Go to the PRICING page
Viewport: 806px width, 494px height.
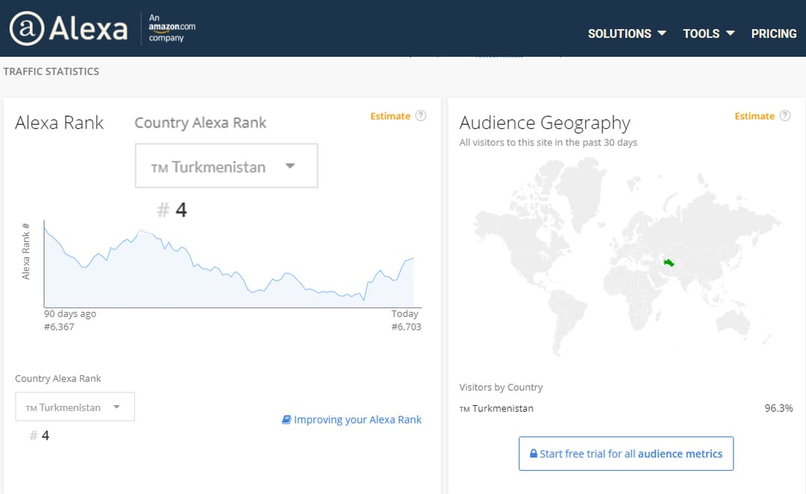(774, 34)
